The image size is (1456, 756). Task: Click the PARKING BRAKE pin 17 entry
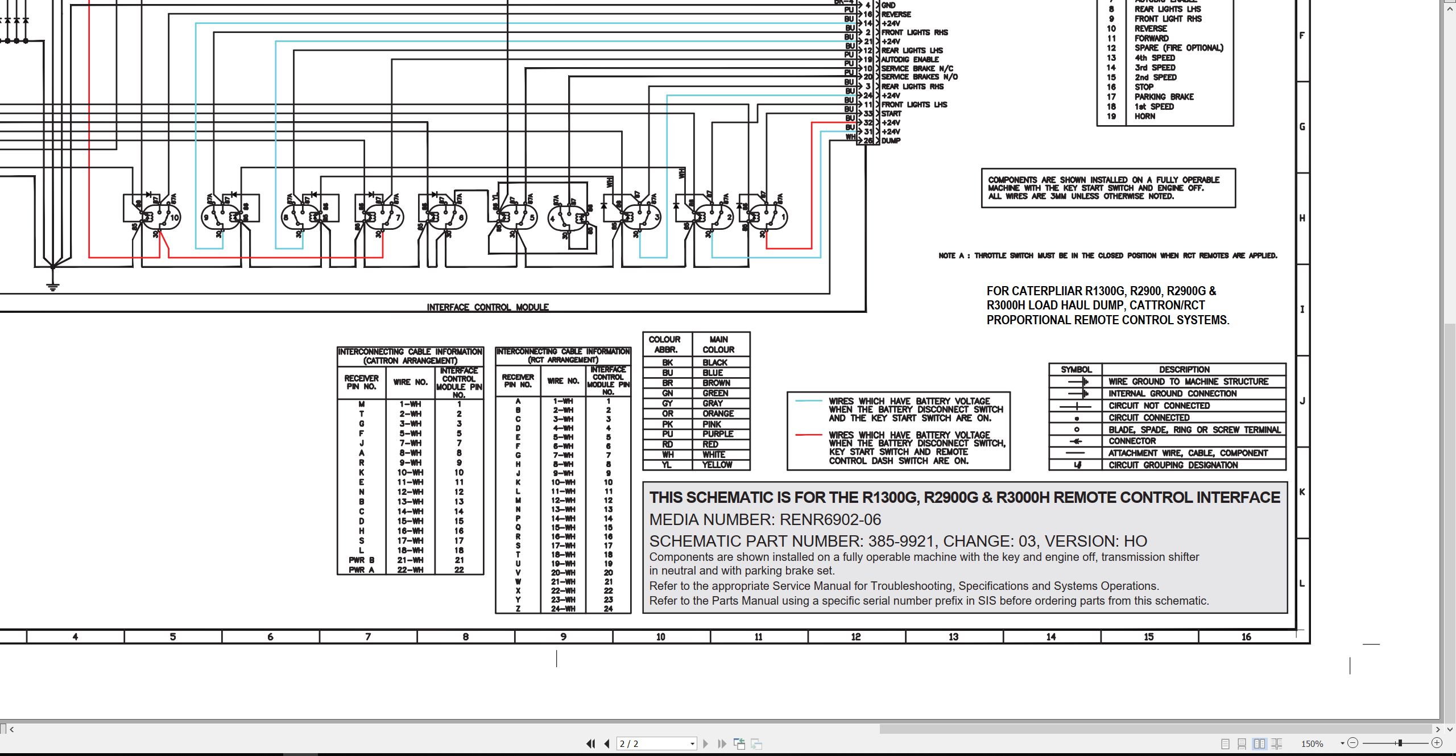tap(1164, 97)
